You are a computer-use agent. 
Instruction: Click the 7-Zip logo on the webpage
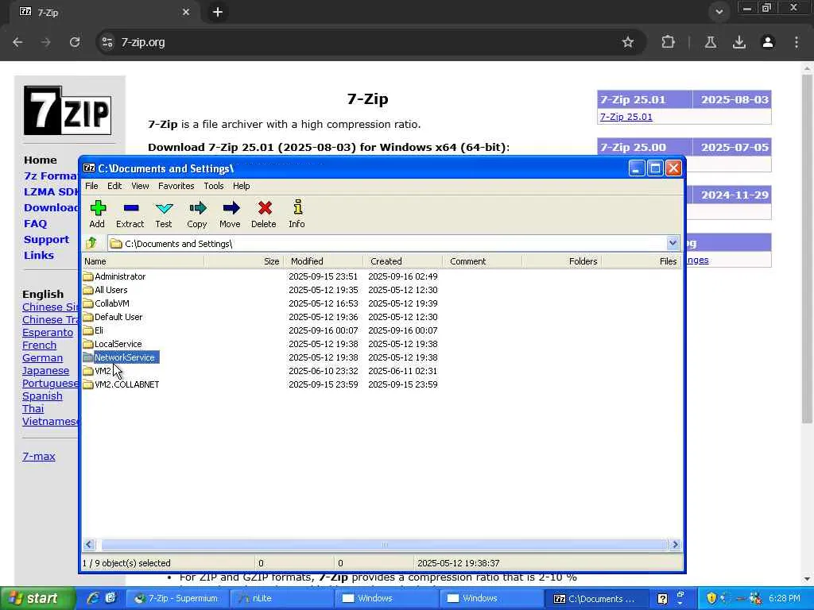(x=68, y=110)
